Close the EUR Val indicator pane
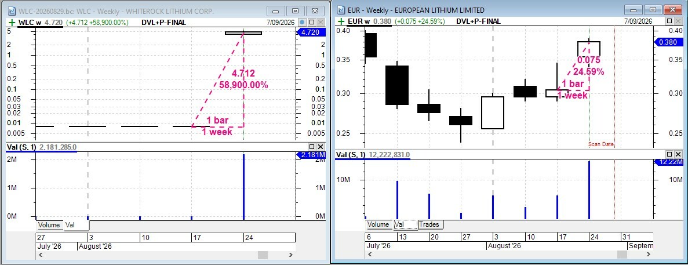 (678, 154)
